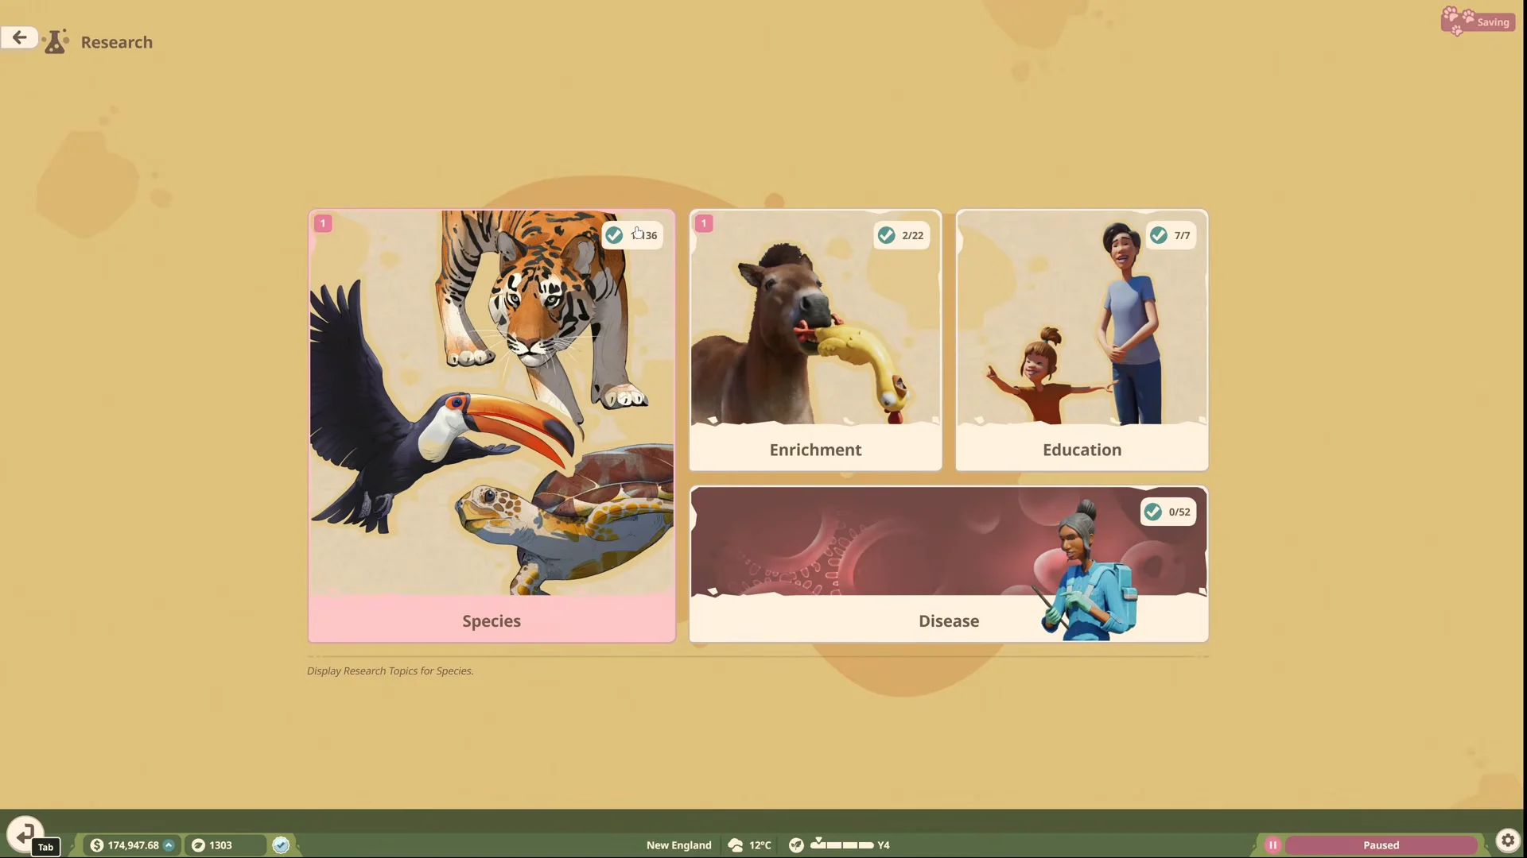Click the year progress timeline bar
Viewport: 1527px width, 858px height.
(x=841, y=844)
